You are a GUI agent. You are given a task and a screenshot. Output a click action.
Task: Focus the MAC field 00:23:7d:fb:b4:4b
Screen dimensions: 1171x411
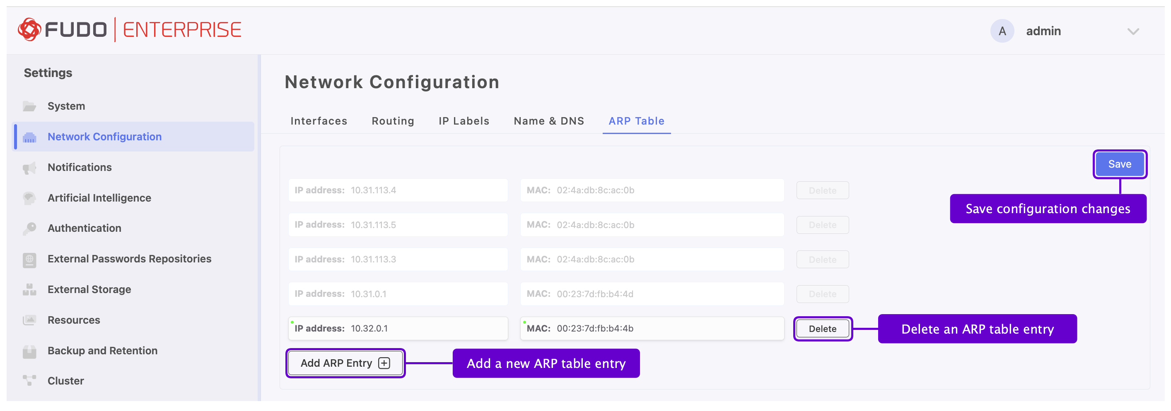pyautogui.click(x=652, y=329)
